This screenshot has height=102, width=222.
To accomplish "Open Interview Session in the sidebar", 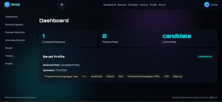I will point(15,40).
